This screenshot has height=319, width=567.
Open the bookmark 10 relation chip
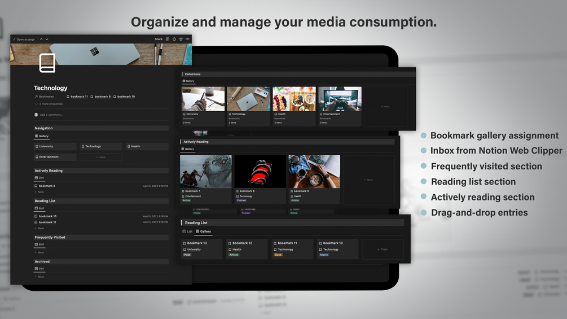pyautogui.click(x=124, y=97)
